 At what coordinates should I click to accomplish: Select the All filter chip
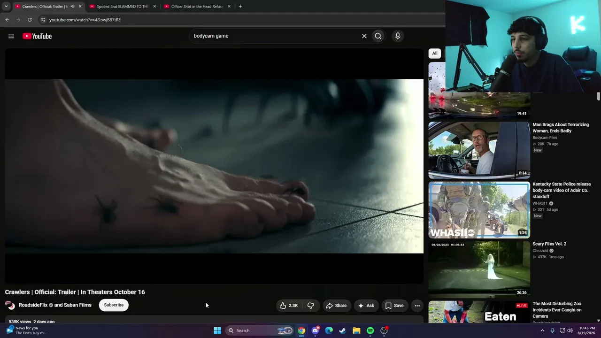435,53
